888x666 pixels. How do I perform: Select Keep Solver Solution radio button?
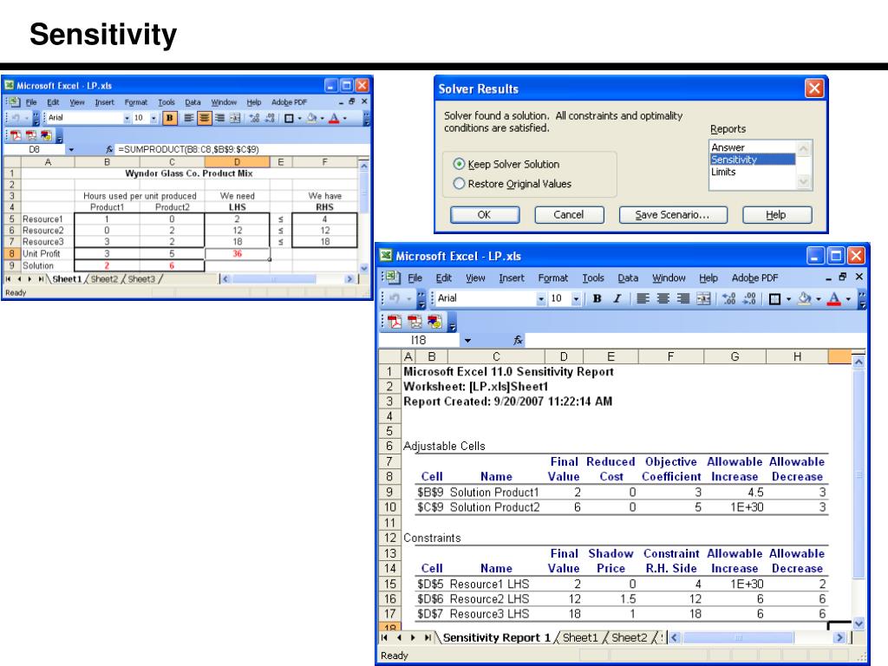pyautogui.click(x=459, y=164)
